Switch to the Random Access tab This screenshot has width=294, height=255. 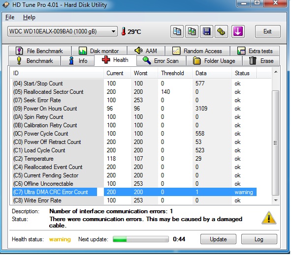[197, 51]
